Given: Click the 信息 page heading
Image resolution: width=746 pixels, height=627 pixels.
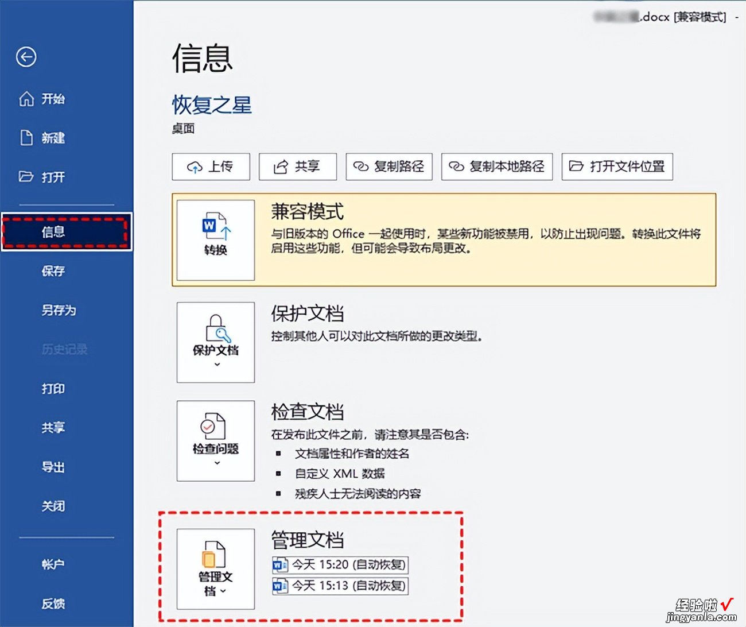Looking at the screenshot, I should coord(203,58).
